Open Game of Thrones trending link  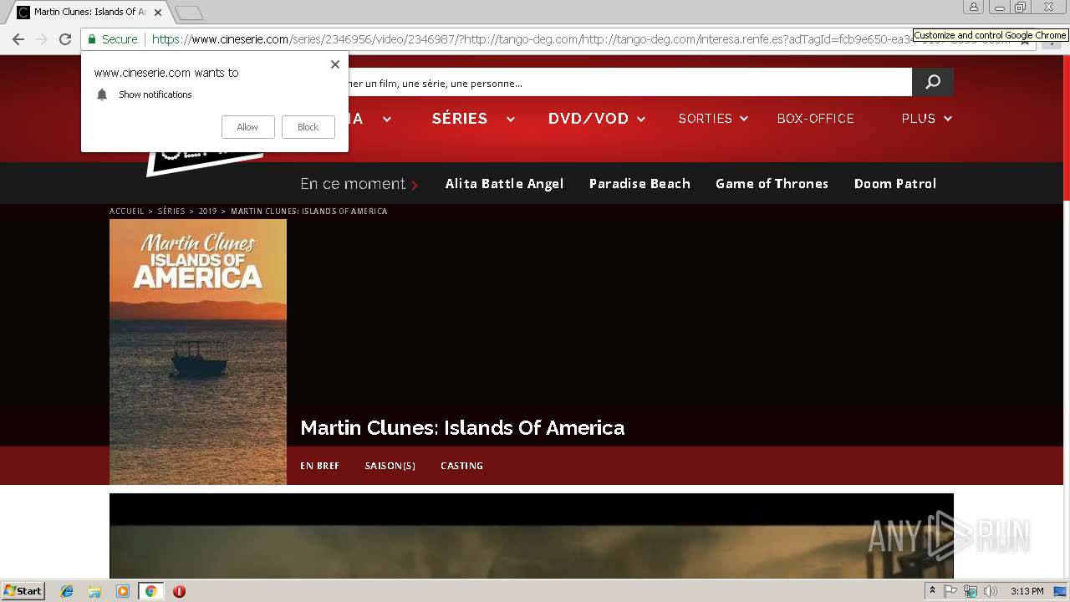[772, 184]
